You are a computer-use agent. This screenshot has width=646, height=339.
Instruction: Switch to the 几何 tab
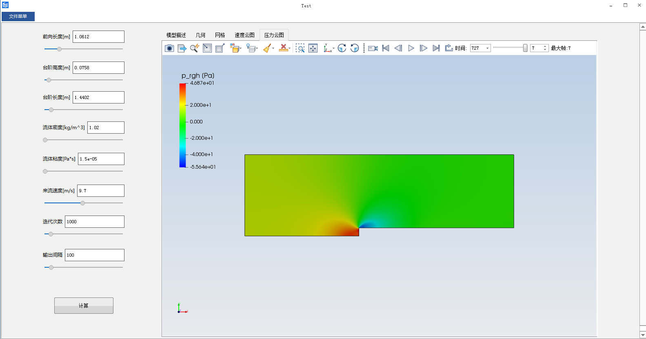(x=200, y=35)
